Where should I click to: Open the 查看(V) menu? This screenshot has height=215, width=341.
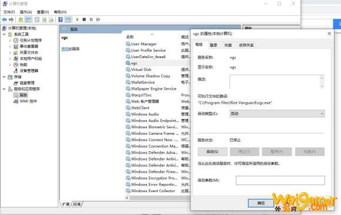[43, 12]
